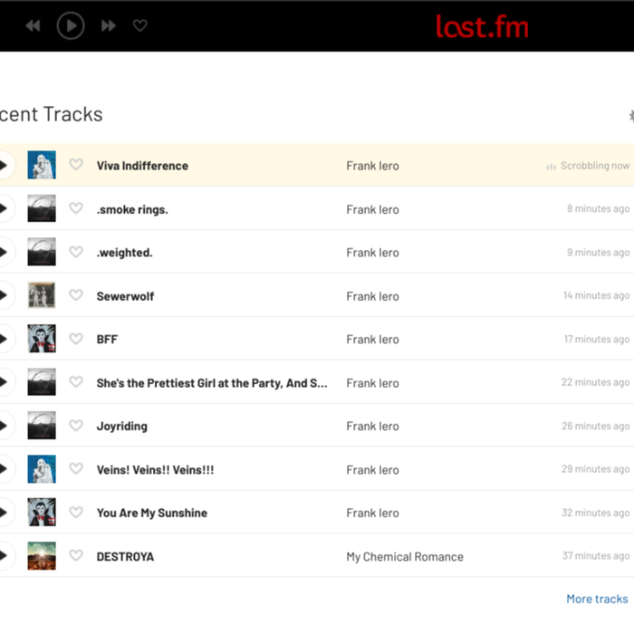The width and height of the screenshot is (634, 634).
Task: Open album art thumbnail for DESTROYA
Action: [42, 556]
